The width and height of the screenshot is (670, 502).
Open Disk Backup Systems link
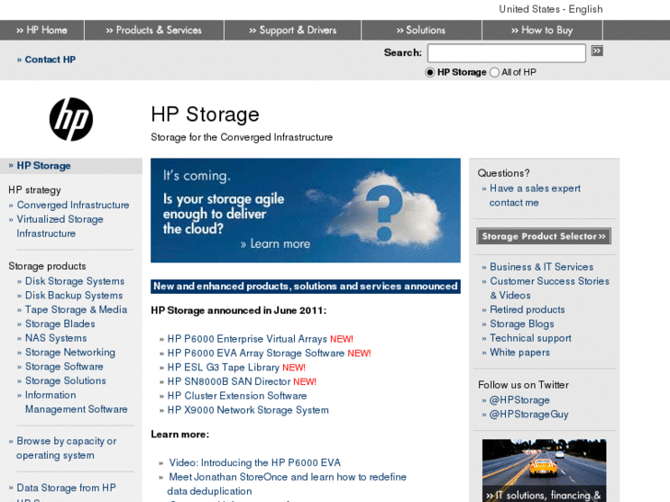point(74,296)
